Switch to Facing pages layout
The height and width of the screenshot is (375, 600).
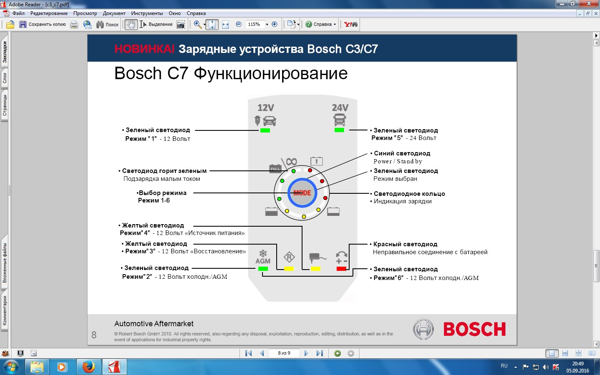pos(592,353)
